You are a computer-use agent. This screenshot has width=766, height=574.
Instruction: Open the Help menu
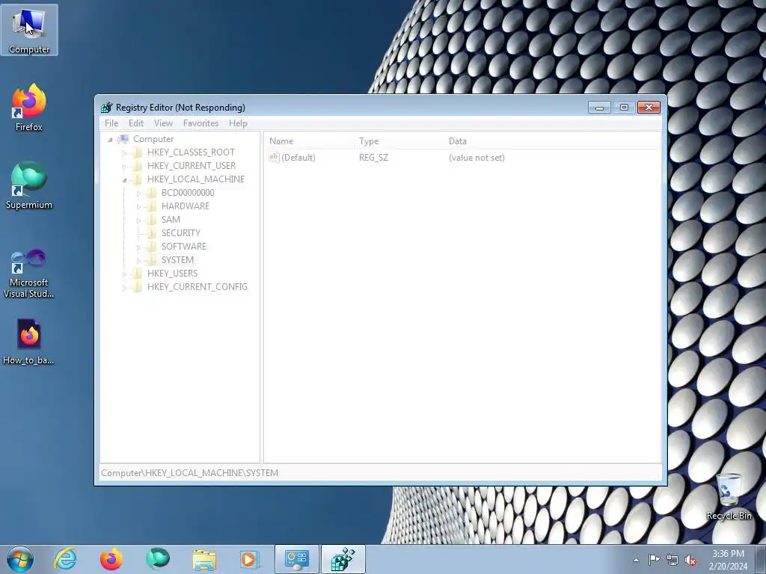pos(238,123)
